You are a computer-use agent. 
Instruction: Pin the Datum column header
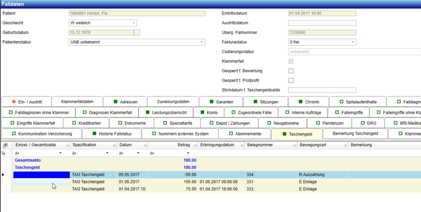point(145,146)
